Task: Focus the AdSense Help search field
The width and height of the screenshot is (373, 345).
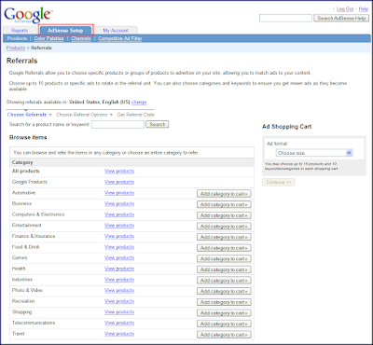Action: point(285,19)
